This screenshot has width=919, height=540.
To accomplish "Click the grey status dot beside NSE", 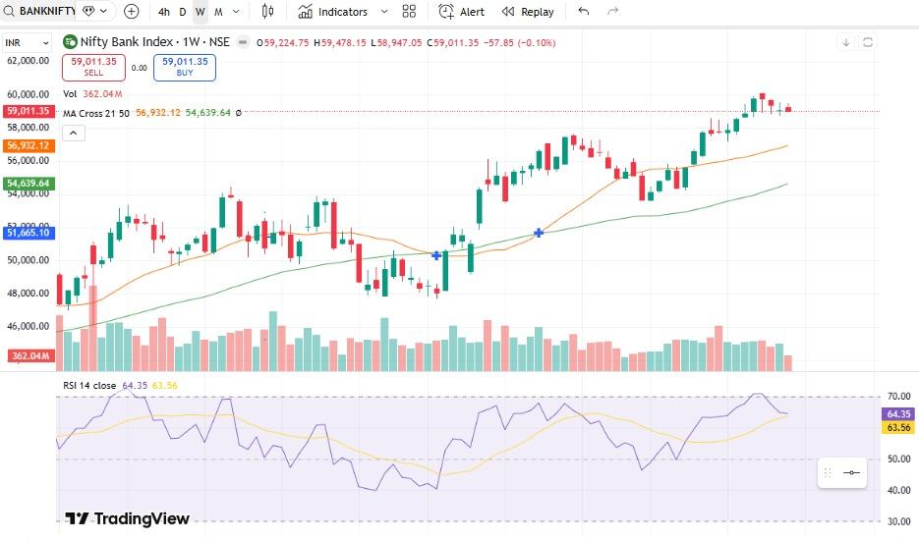I will point(243,42).
